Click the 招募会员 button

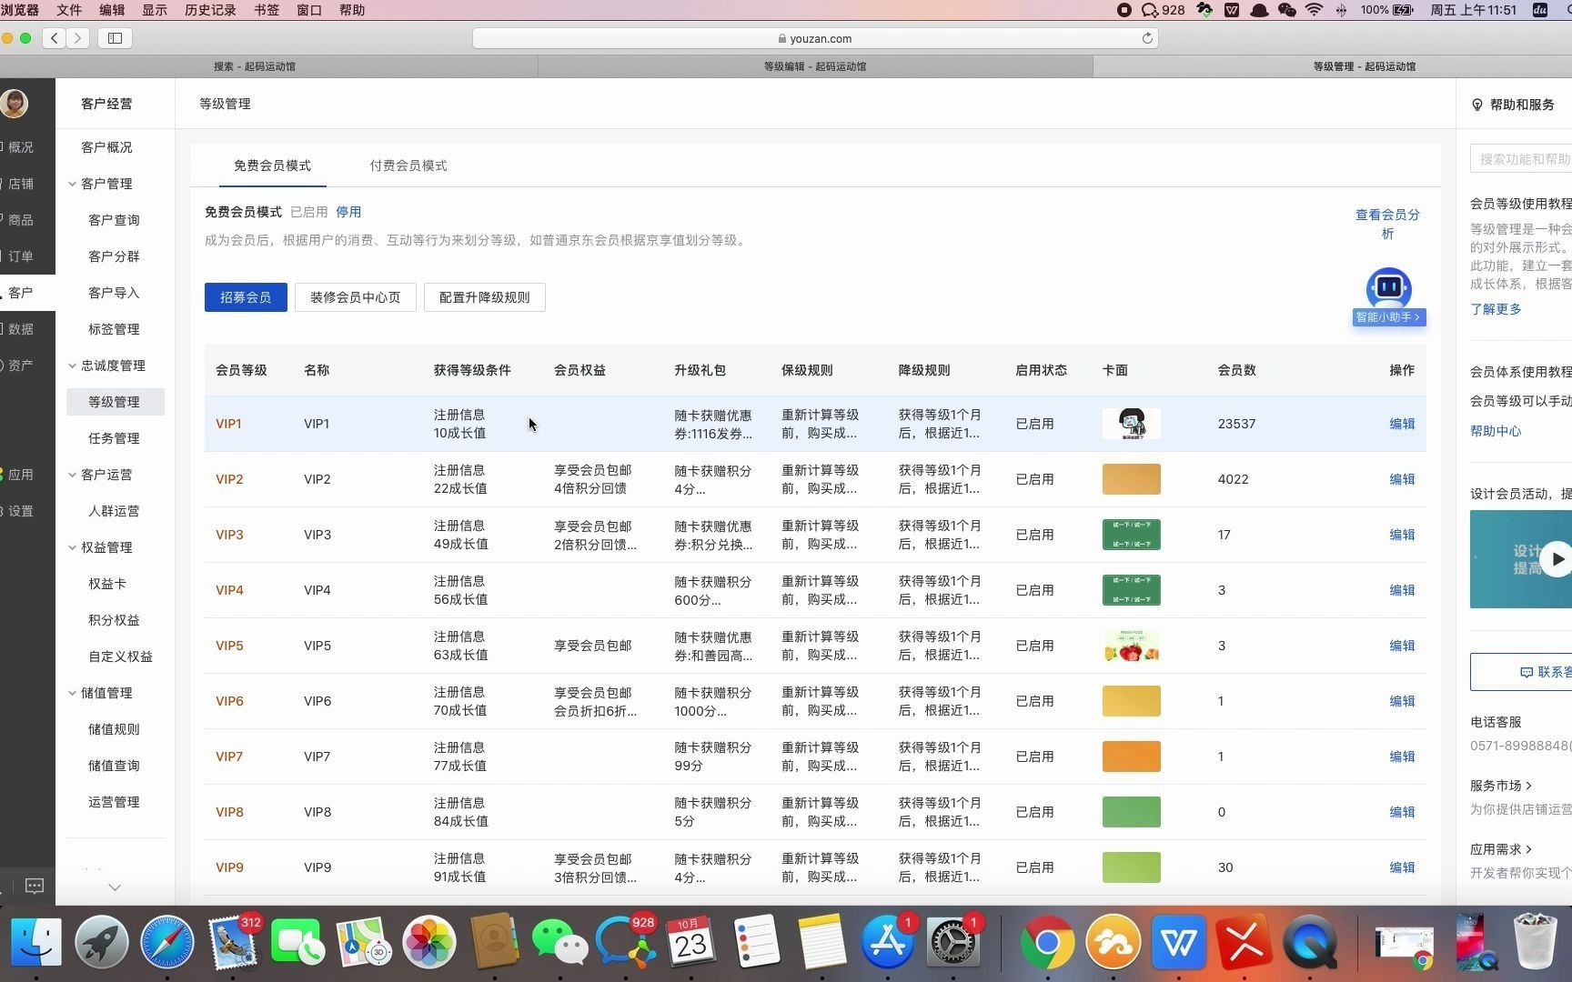click(x=246, y=297)
